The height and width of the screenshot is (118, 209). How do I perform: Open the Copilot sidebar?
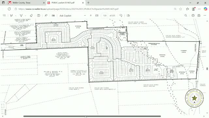[205, 9]
